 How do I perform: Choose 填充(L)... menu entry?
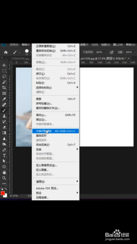56,115
